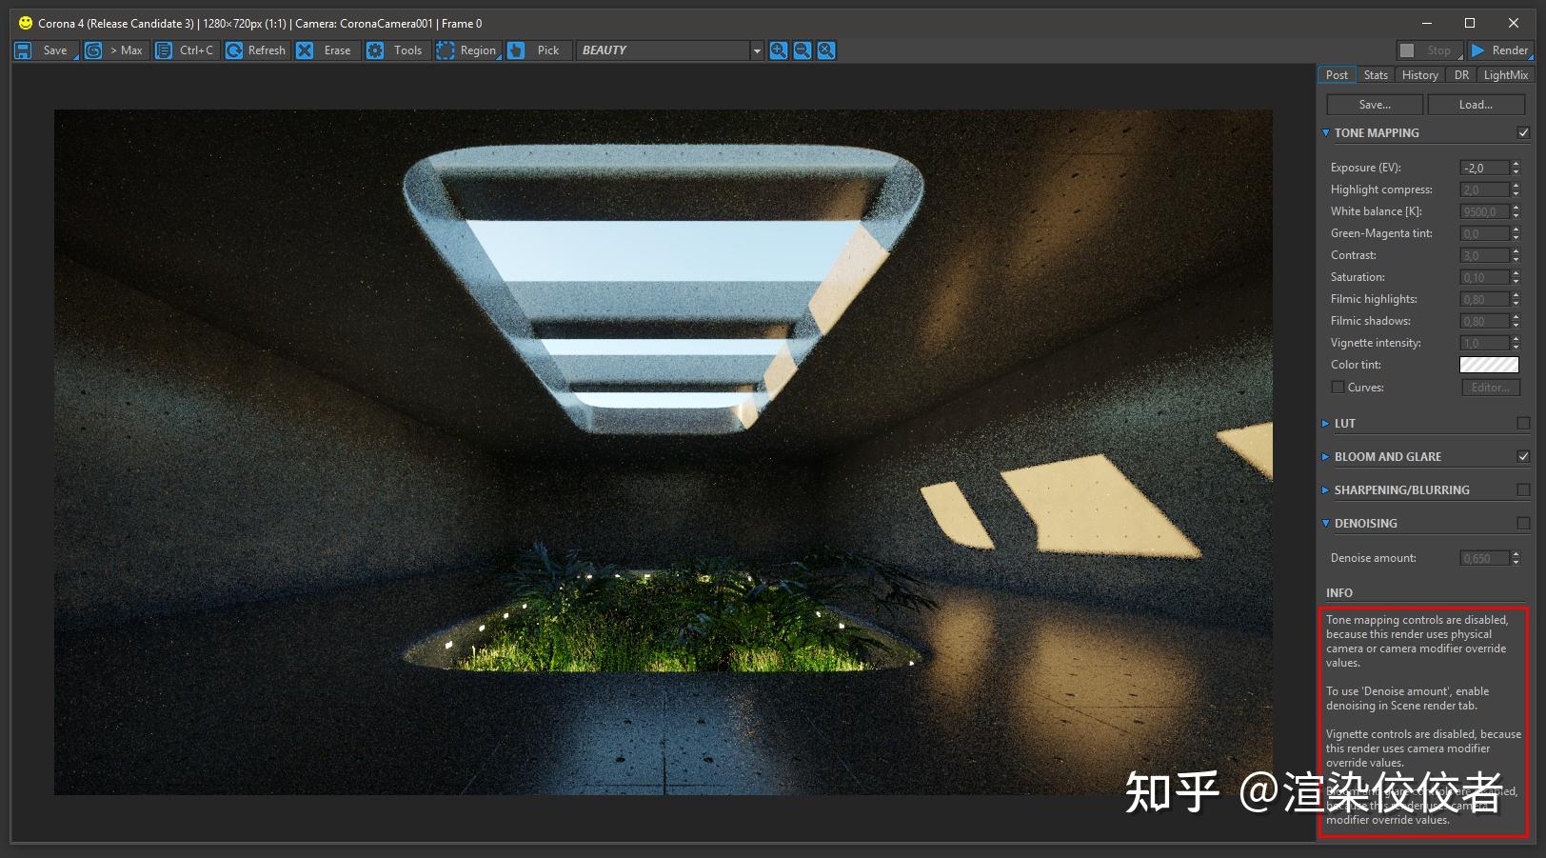Enable the Denoising checkbox
Screen dimensions: 1546x858
pos(1523,524)
